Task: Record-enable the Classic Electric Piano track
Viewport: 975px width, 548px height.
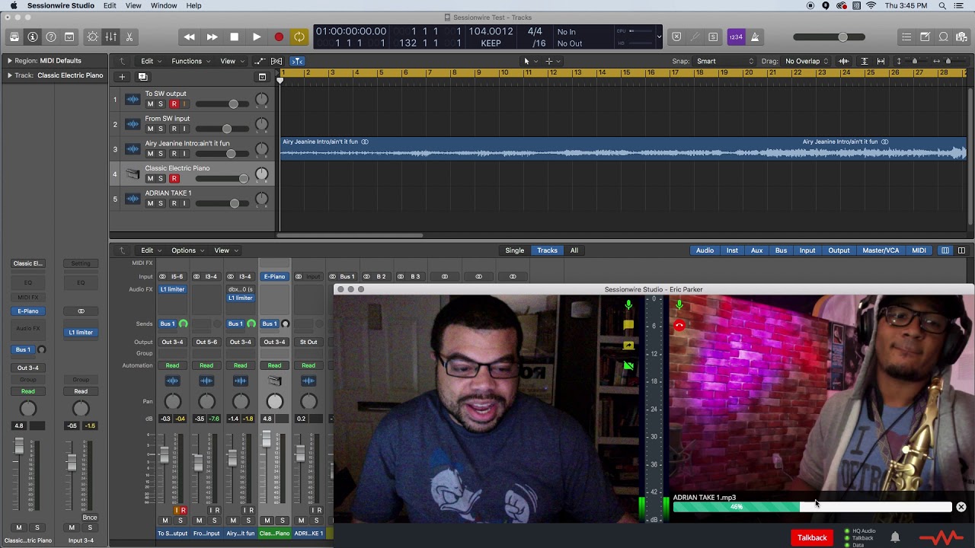Action: (x=174, y=178)
